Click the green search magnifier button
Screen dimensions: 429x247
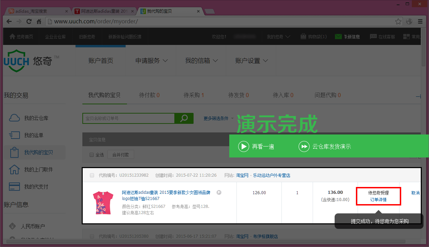[184, 118]
